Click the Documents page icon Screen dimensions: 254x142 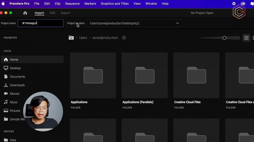[x=6, y=76]
